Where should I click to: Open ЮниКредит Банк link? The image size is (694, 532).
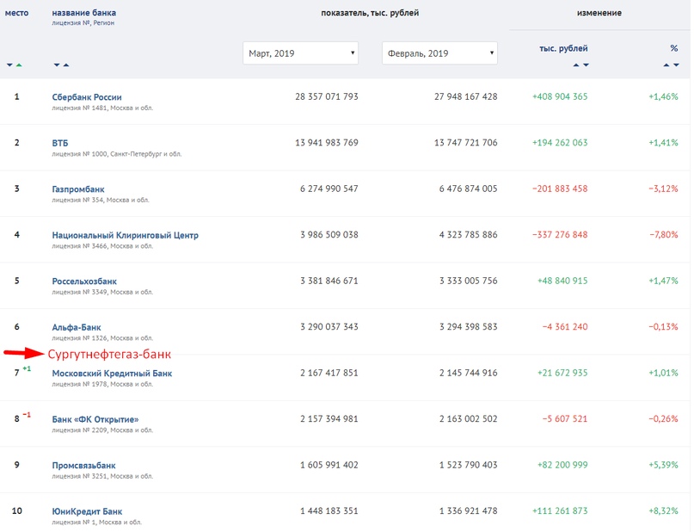tap(87, 511)
